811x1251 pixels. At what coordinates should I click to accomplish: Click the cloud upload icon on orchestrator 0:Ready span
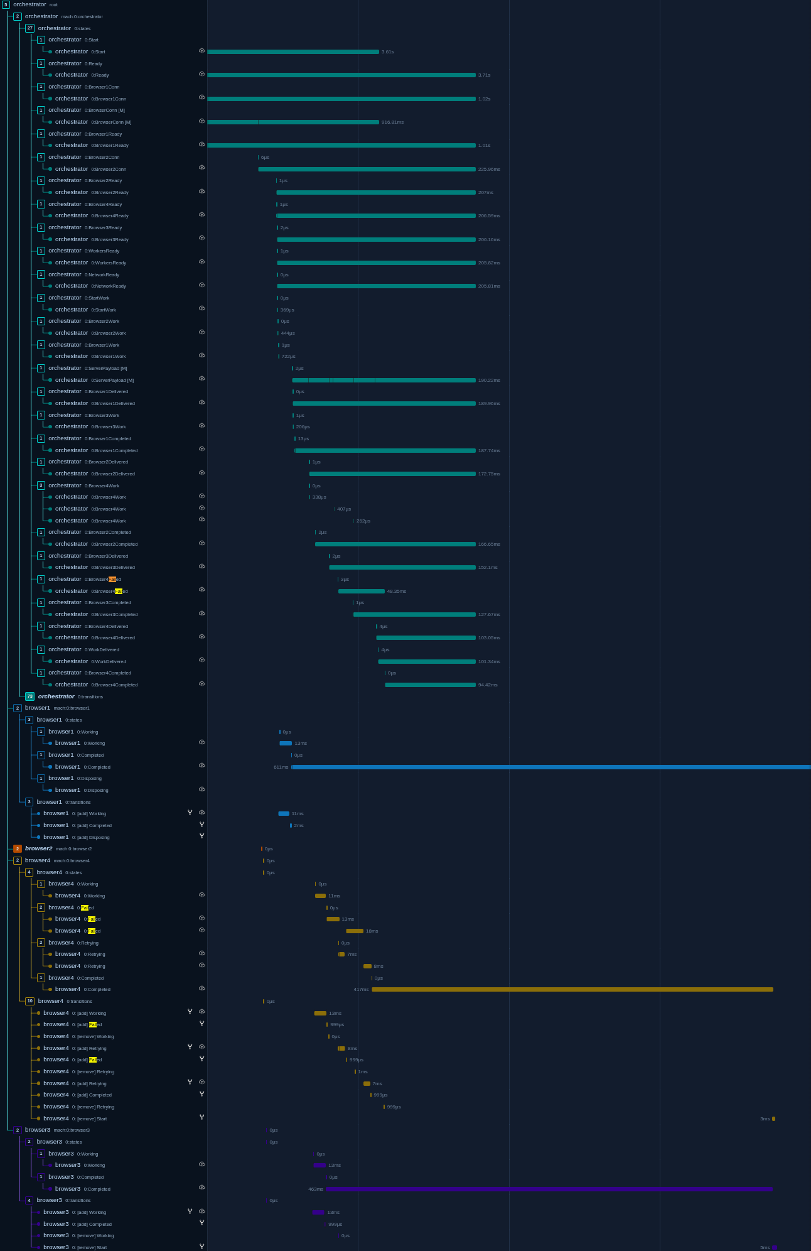pos(202,74)
